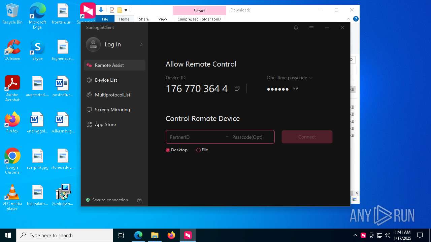Open Home tab in Explorer ribbon
Image resolution: width=431 pixels, height=242 pixels.
(x=124, y=19)
